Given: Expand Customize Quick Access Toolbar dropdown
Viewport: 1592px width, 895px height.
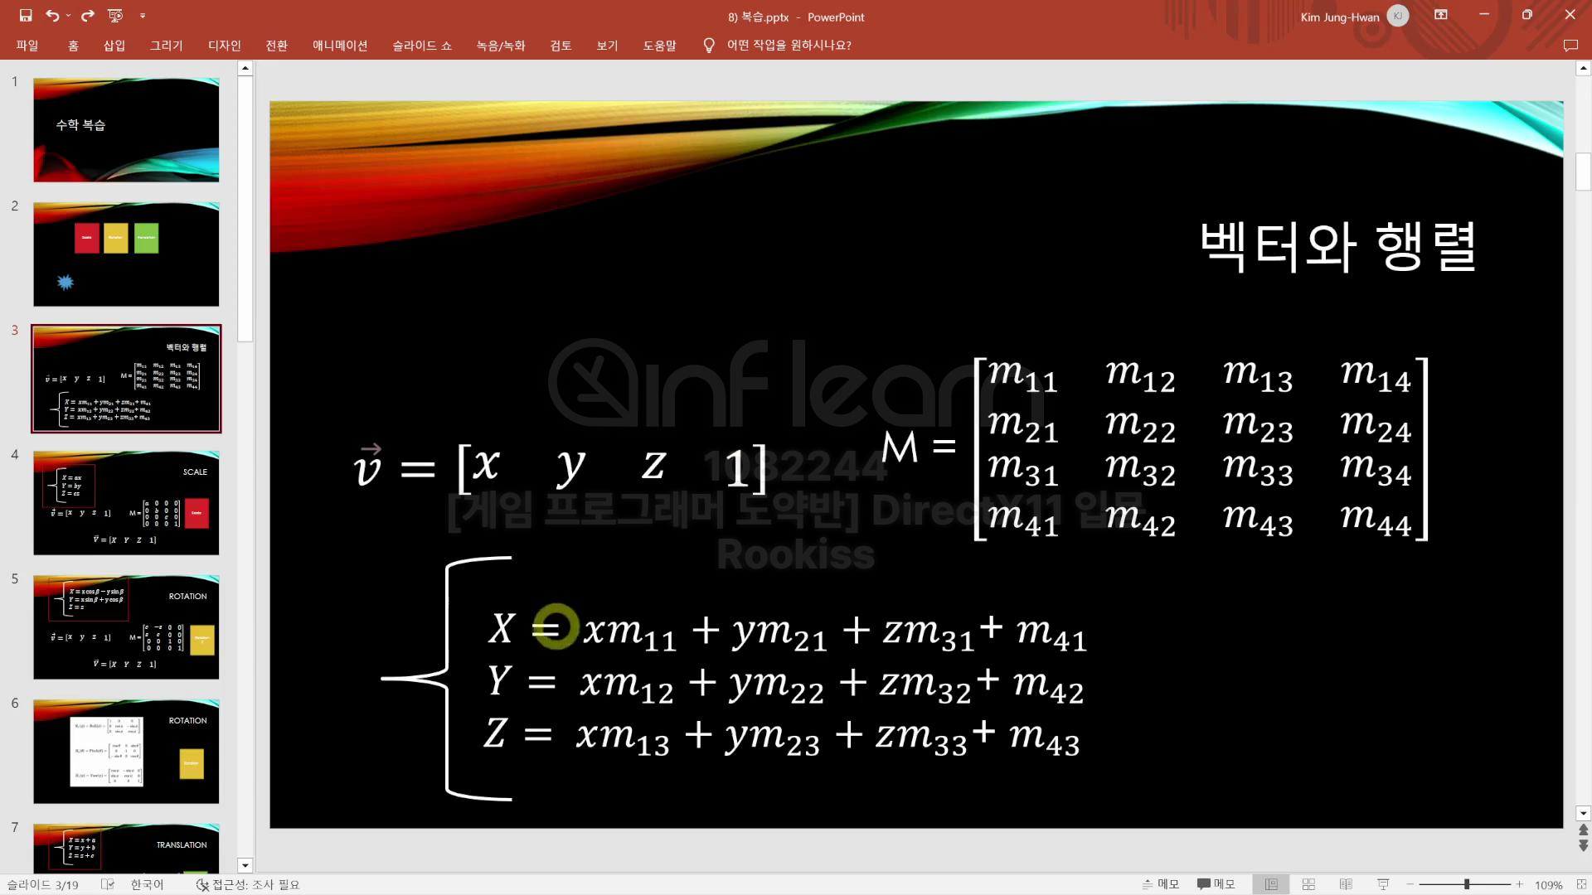Looking at the screenshot, I should tap(143, 16).
